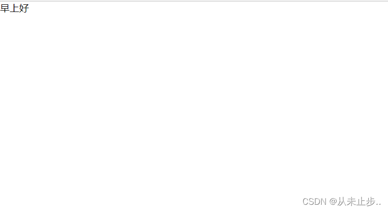Click the letter D in CSDN
This screenshot has width=388, height=211.
(317, 201)
